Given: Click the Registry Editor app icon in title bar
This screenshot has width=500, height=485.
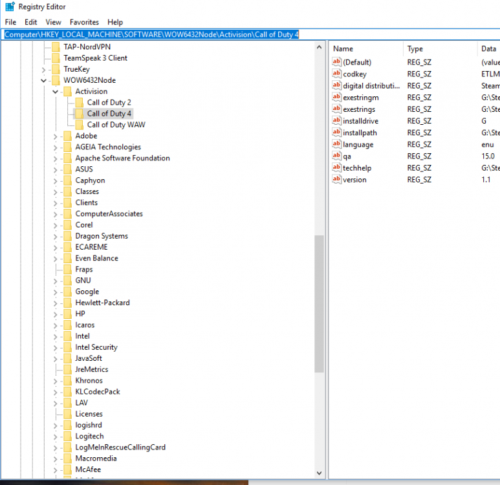Looking at the screenshot, I should [10, 7].
